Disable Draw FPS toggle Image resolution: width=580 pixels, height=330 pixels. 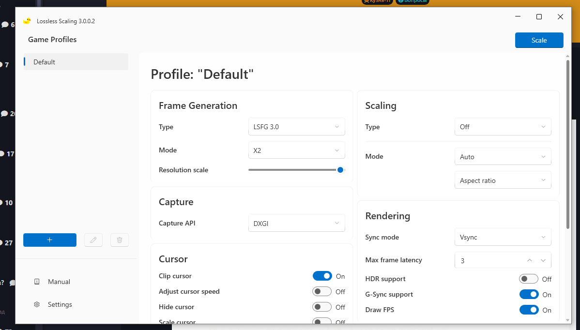529,310
